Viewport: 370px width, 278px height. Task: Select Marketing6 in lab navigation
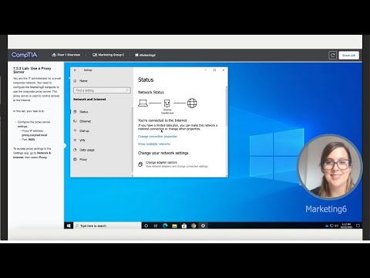(x=145, y=55)
